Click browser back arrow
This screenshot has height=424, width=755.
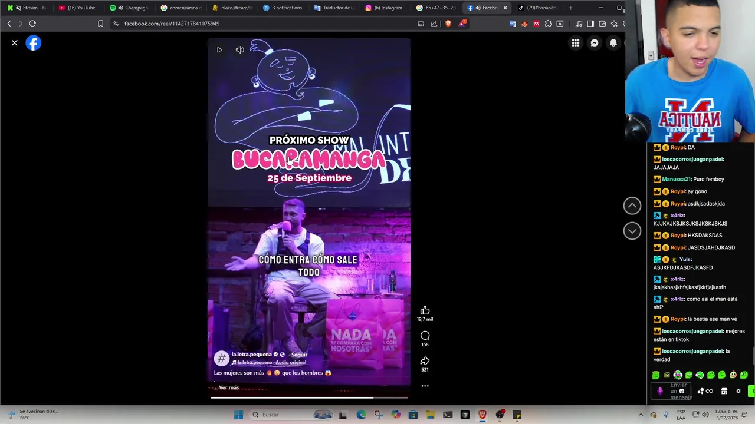[x=9, y=24]
